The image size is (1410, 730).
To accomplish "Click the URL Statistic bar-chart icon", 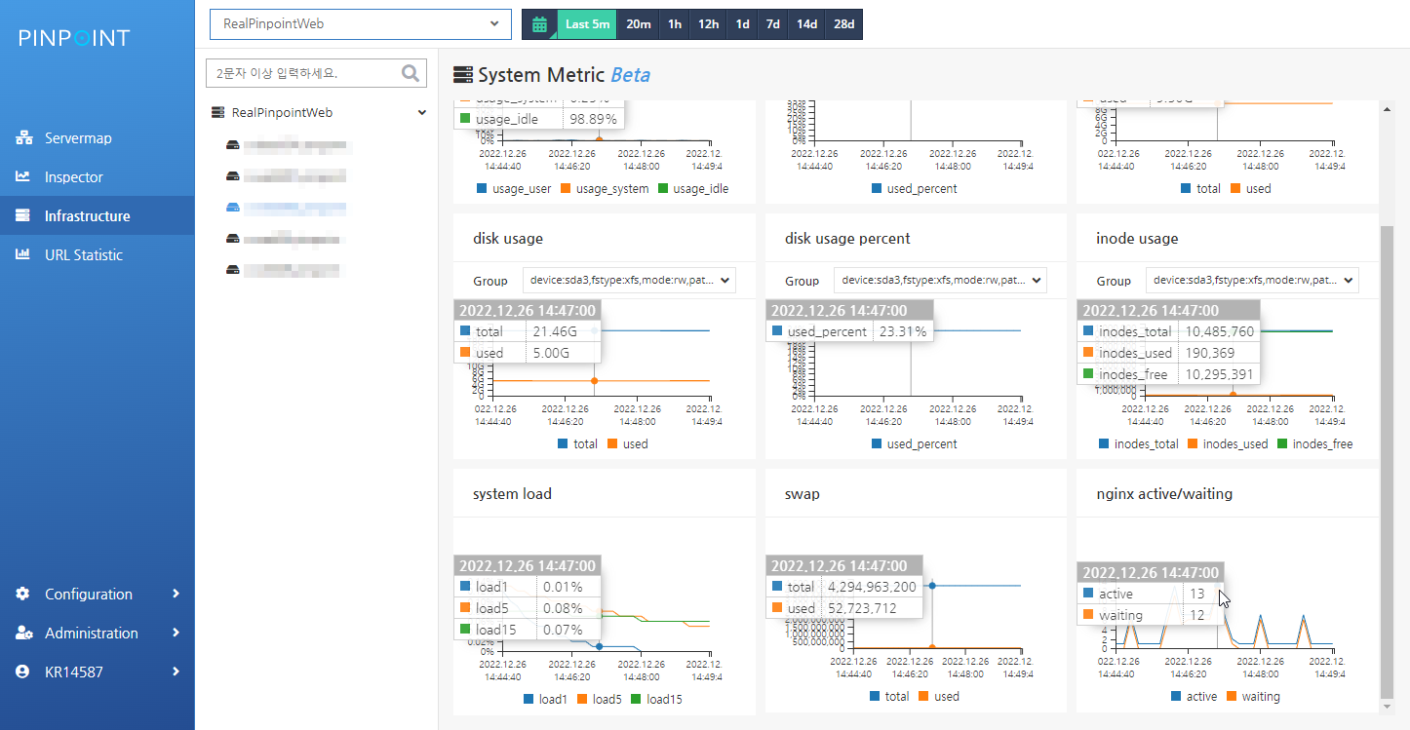I will (x=23, y=255).
